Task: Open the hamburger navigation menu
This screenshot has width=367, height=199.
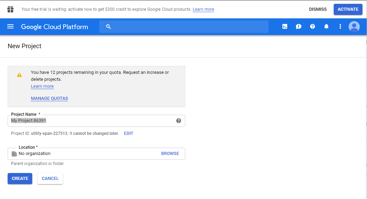Action: point(10,27)
